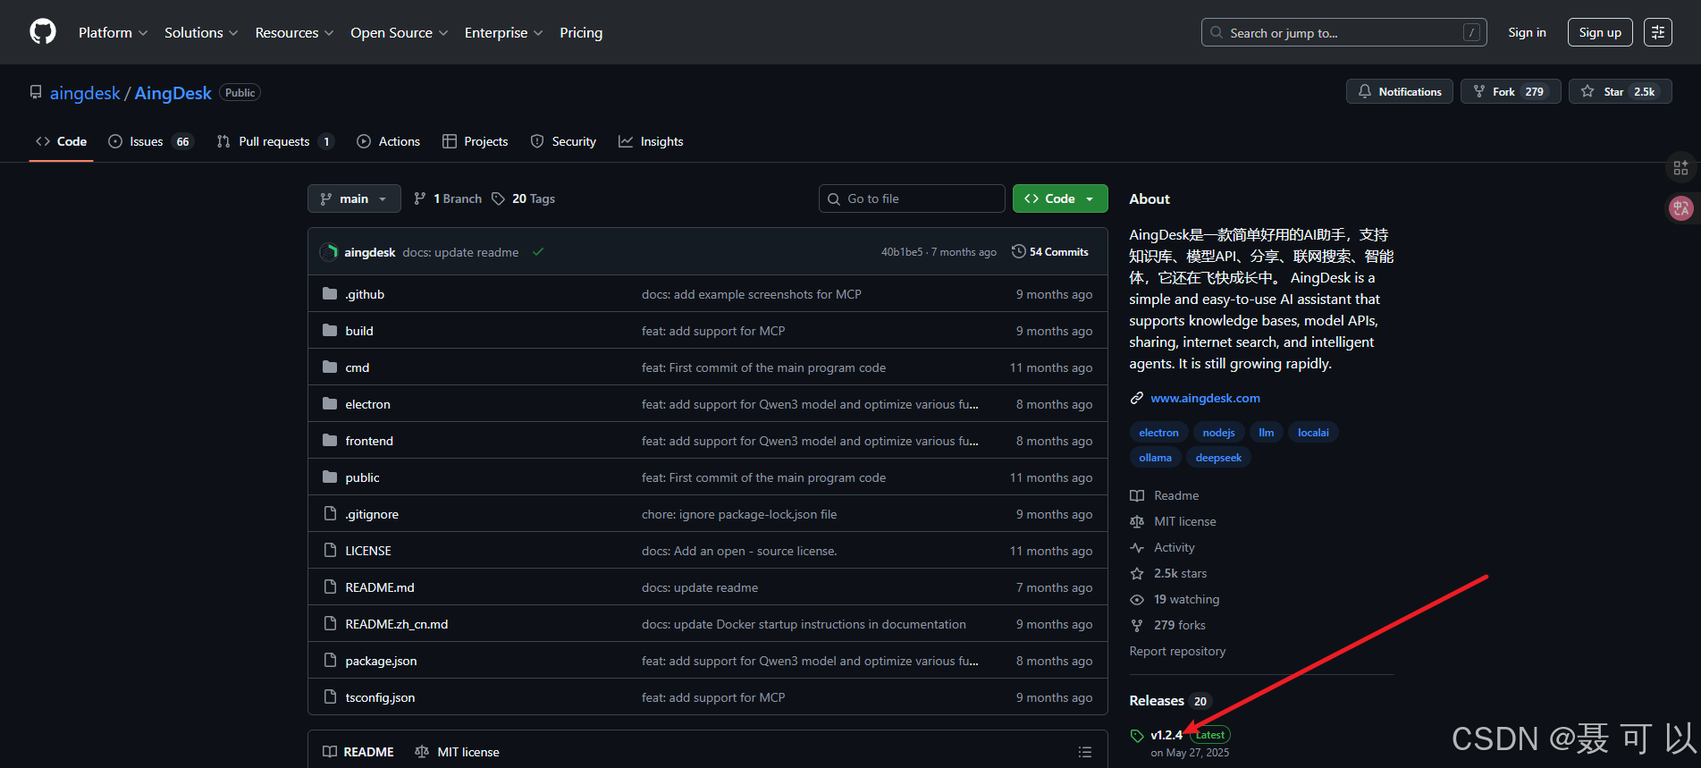
Task: Star the repository
Action: point(1620,91)
